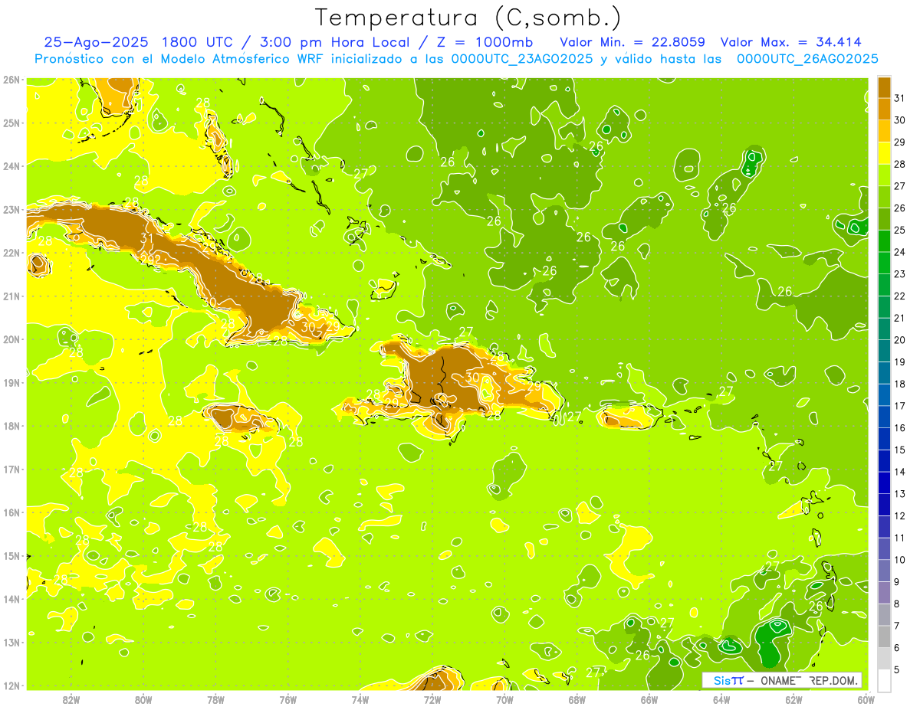Click the longitude axis label "72W"
Screen dimensions: 920x710
[432, 699]
